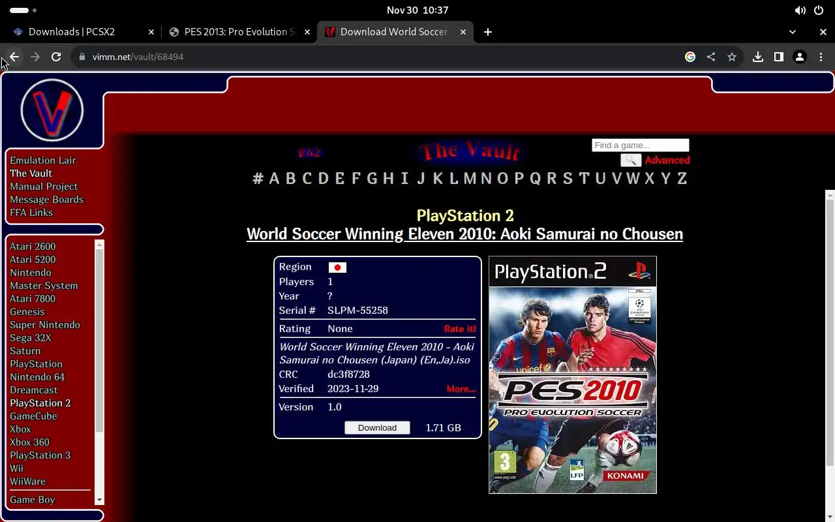Click the vault search magnifier button
This screenshot has height=522, width=835.
pyautogui.click(x=631, y=160)
